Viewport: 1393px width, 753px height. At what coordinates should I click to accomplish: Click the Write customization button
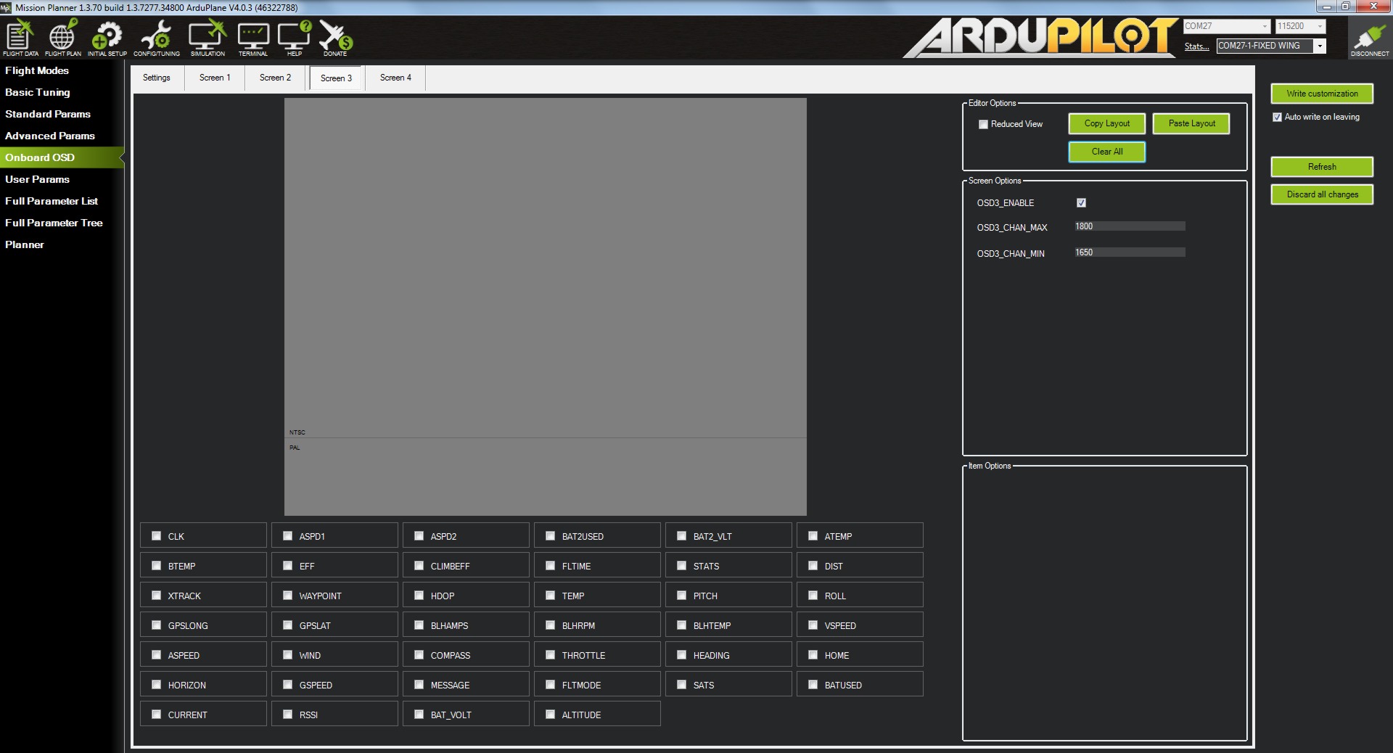[x=1321, y=94]
